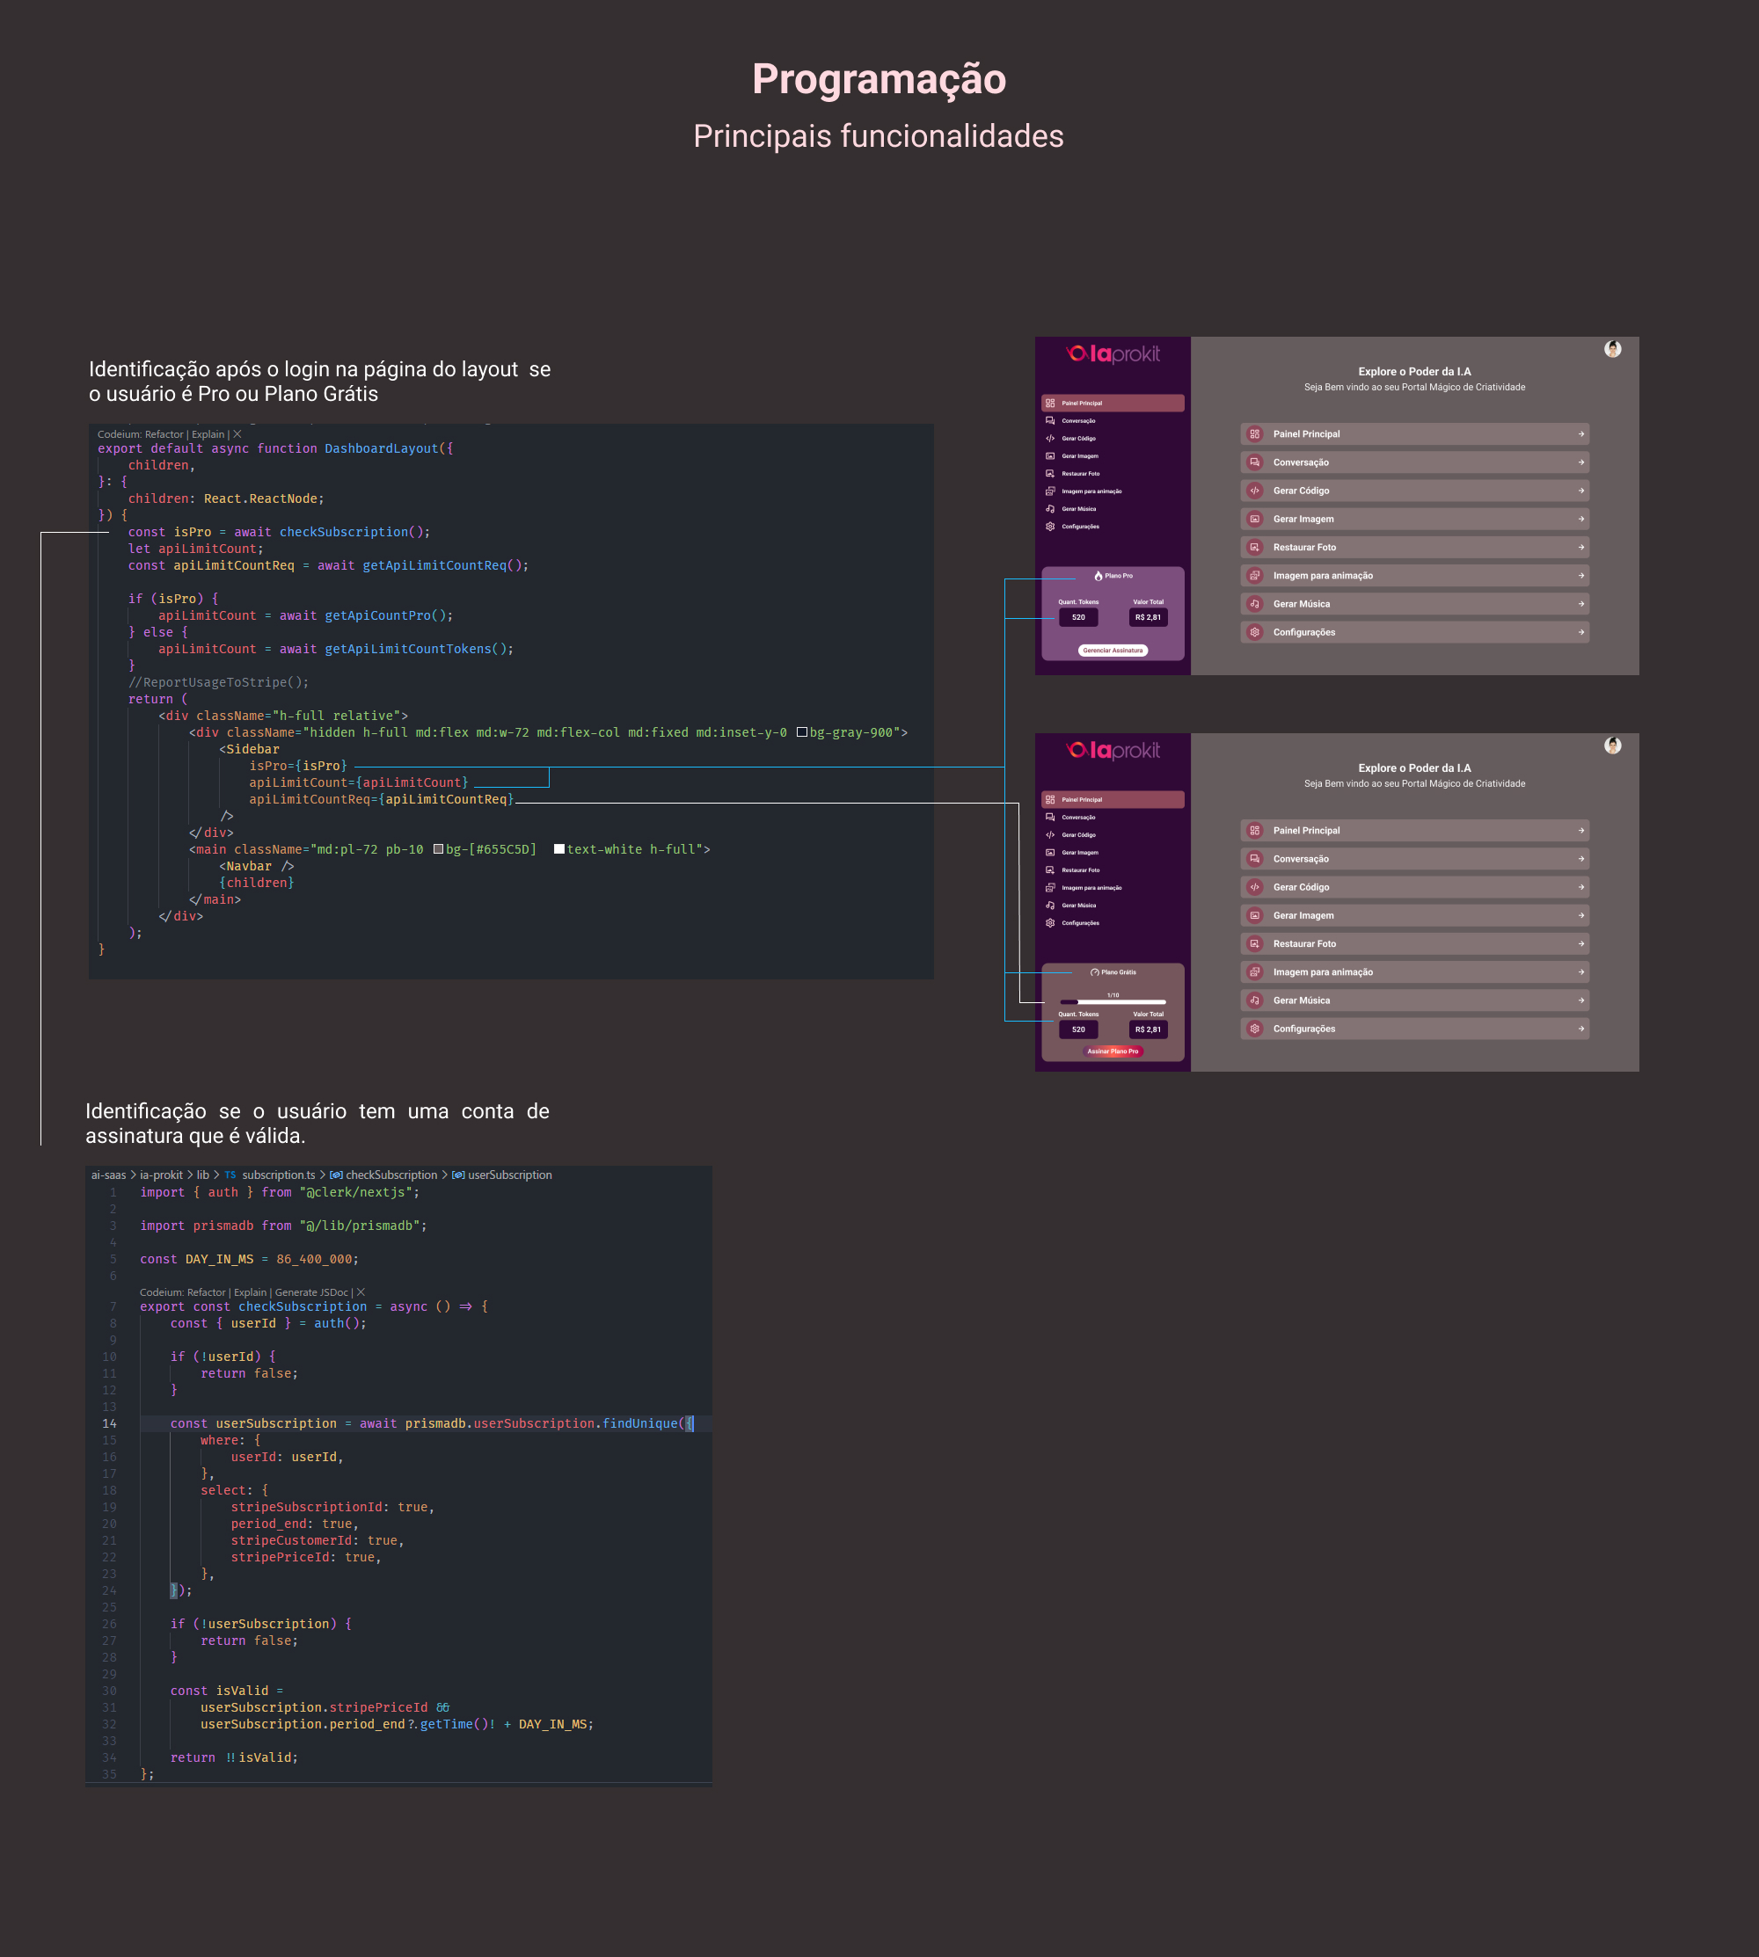1759x1957 pixels.
Task: Open Configurações gear in Plano Pro screenshot sidebar
Action: [1049, 527]
